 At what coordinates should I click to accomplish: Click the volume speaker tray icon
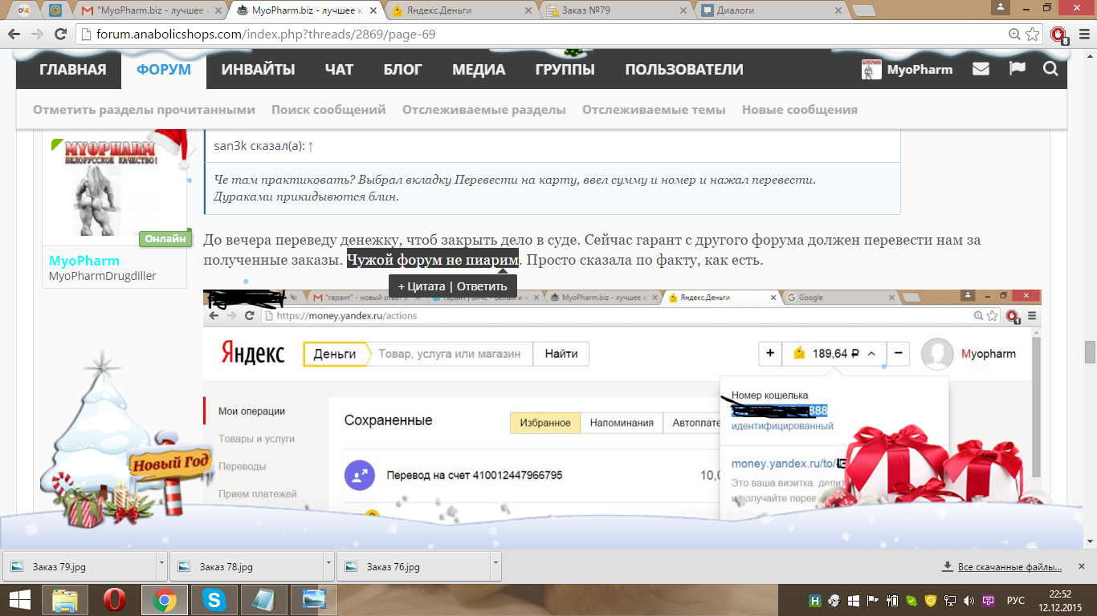pos(970,600)
